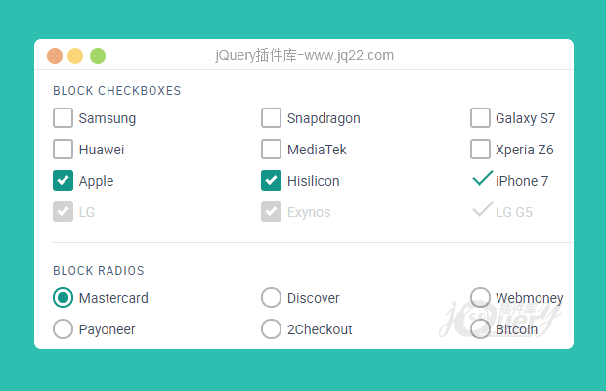Viewport: 606px width, 391px height.
Task: Choose Webmoney as payment radio
Action: tap(480, 298)
